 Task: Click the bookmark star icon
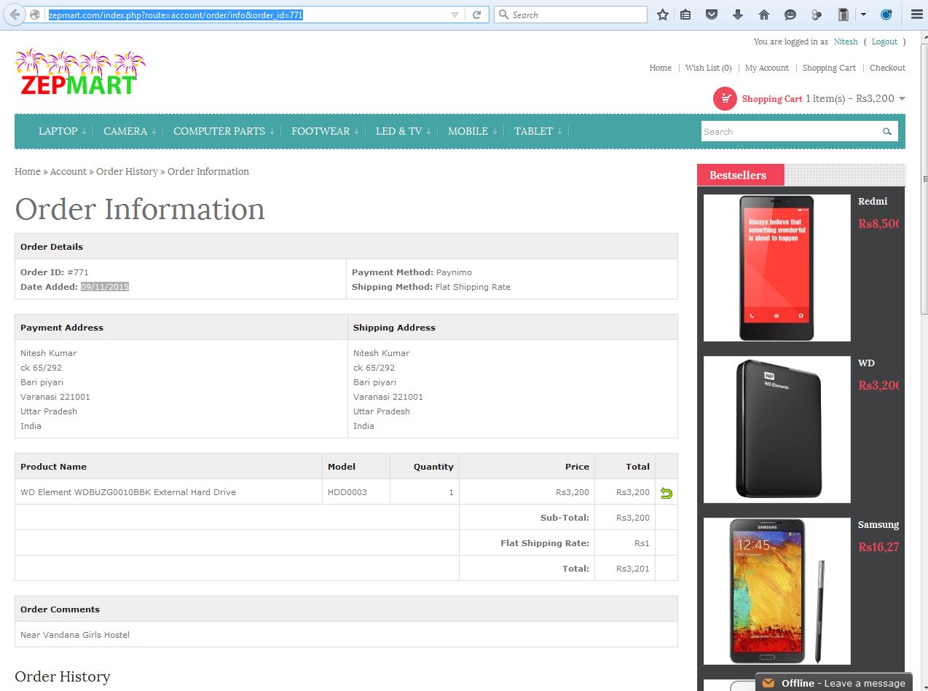tap(662, 15)
